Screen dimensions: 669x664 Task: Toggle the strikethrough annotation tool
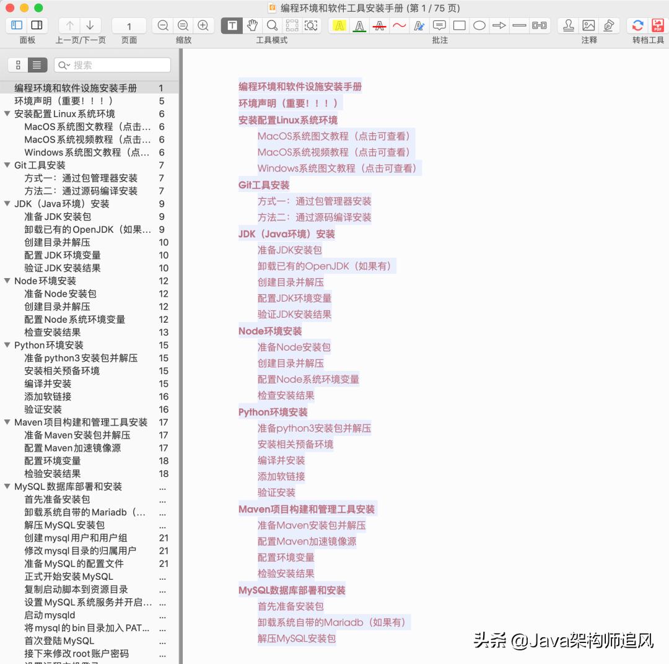[380, 25]
